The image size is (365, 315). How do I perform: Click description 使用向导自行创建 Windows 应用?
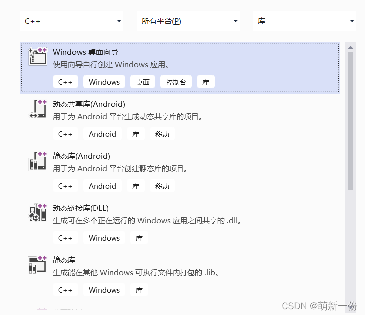pyautogui.click(x=111, y=64)
